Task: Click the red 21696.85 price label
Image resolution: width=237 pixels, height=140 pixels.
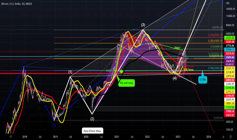Action: point(230,96)
